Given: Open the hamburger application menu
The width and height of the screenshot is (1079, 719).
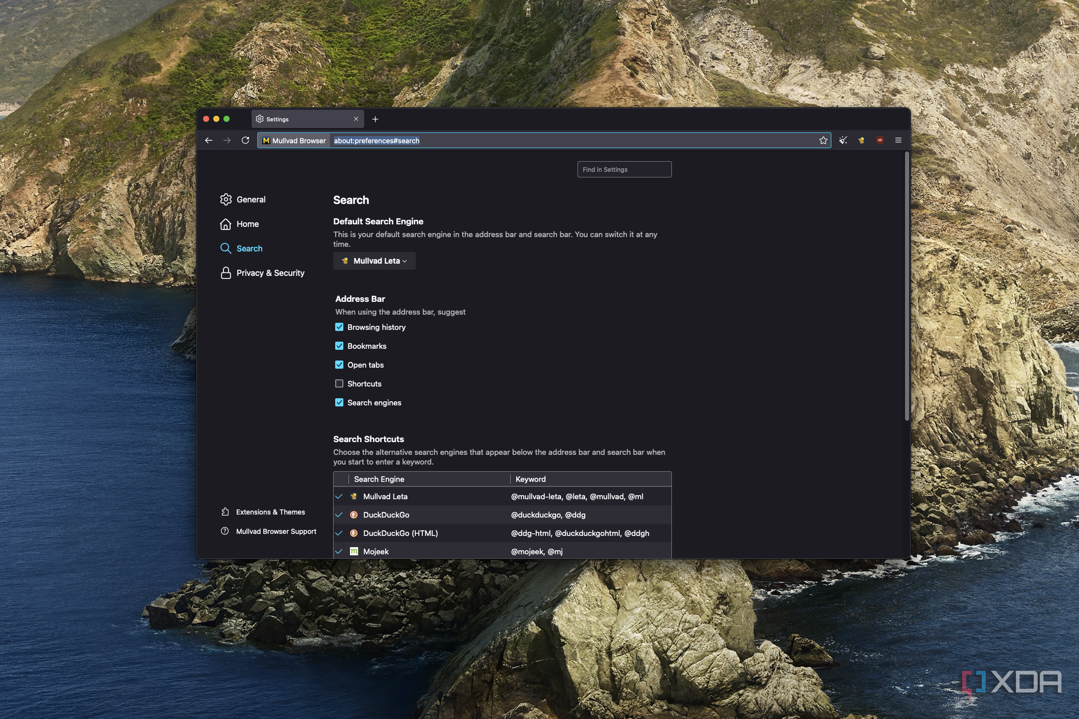Looking at the screenshot, I should point(898,140).
